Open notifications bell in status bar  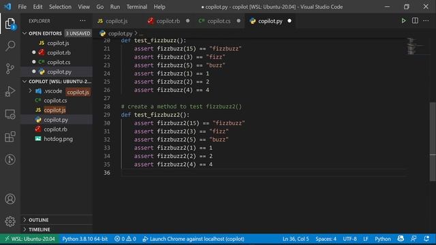click(426, 239)
